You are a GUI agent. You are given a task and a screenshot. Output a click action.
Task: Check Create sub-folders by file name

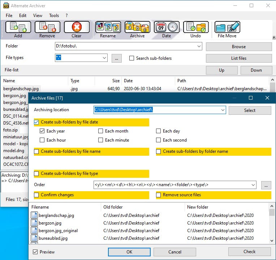(x=36, y=151)
